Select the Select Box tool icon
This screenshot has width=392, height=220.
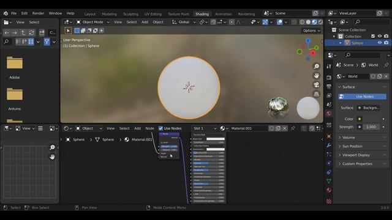tap(68, 31)
